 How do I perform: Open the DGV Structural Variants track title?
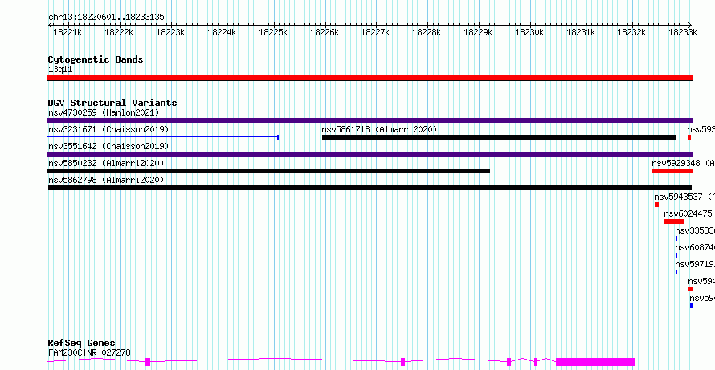[x=112, y=103]
